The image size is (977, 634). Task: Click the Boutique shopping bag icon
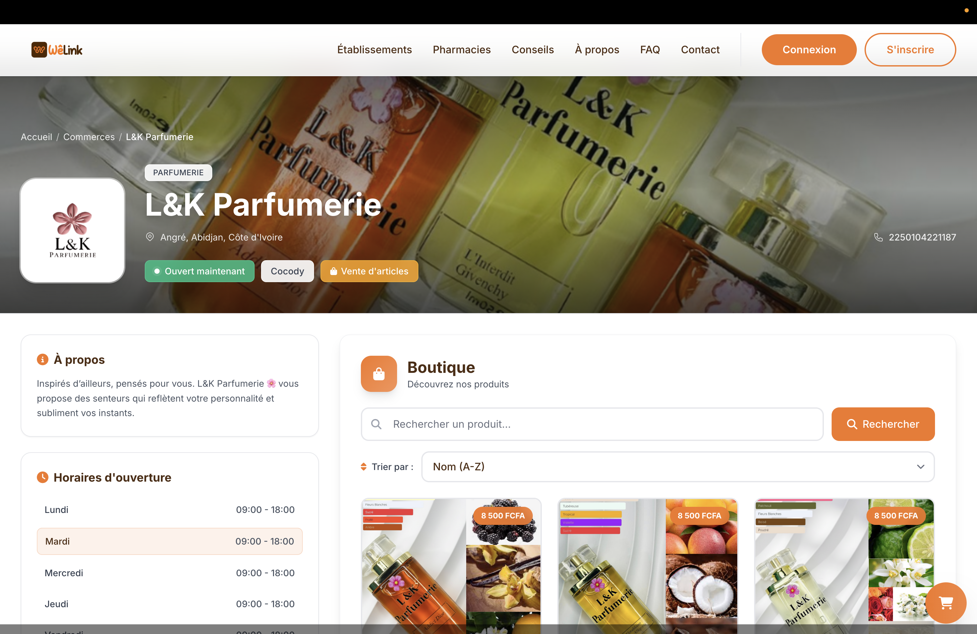tap(378, 373)
